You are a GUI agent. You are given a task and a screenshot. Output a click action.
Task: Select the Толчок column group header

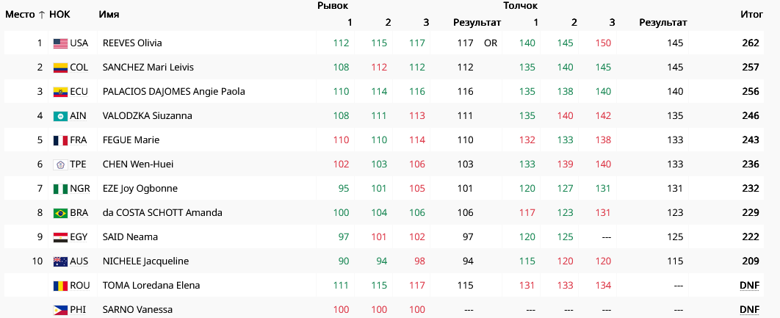(521, 6)
